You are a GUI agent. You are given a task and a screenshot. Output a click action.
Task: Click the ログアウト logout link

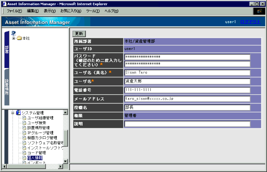pyautogui.click(x=250, y=22)
